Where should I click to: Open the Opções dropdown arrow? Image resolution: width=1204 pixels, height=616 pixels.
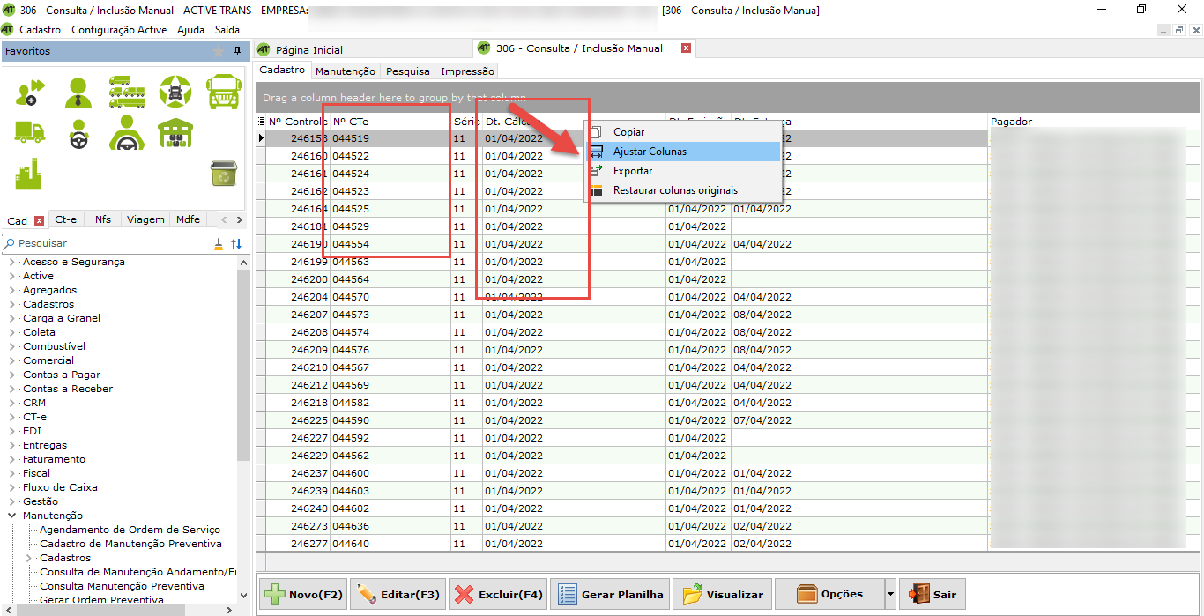[x=890, y=595]
